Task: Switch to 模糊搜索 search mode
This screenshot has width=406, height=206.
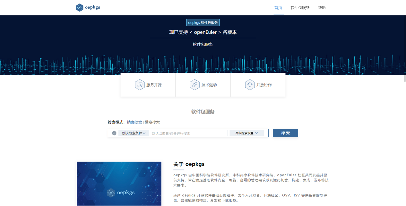Action: pos(152,122)
